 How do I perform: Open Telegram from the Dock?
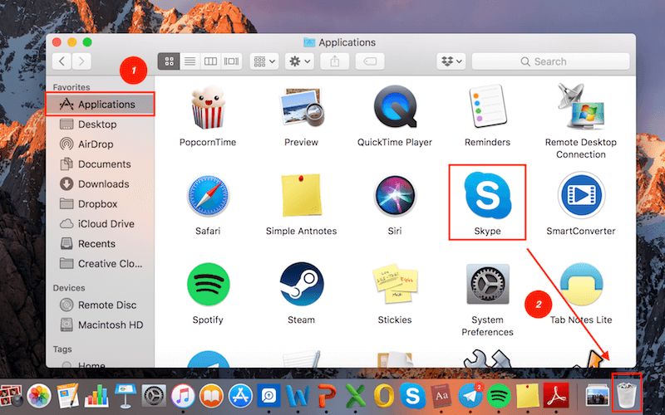pyautogui.click(x=470, y=396)
